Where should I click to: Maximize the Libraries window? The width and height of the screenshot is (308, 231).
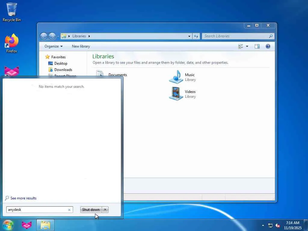click(x=257, y=26)
